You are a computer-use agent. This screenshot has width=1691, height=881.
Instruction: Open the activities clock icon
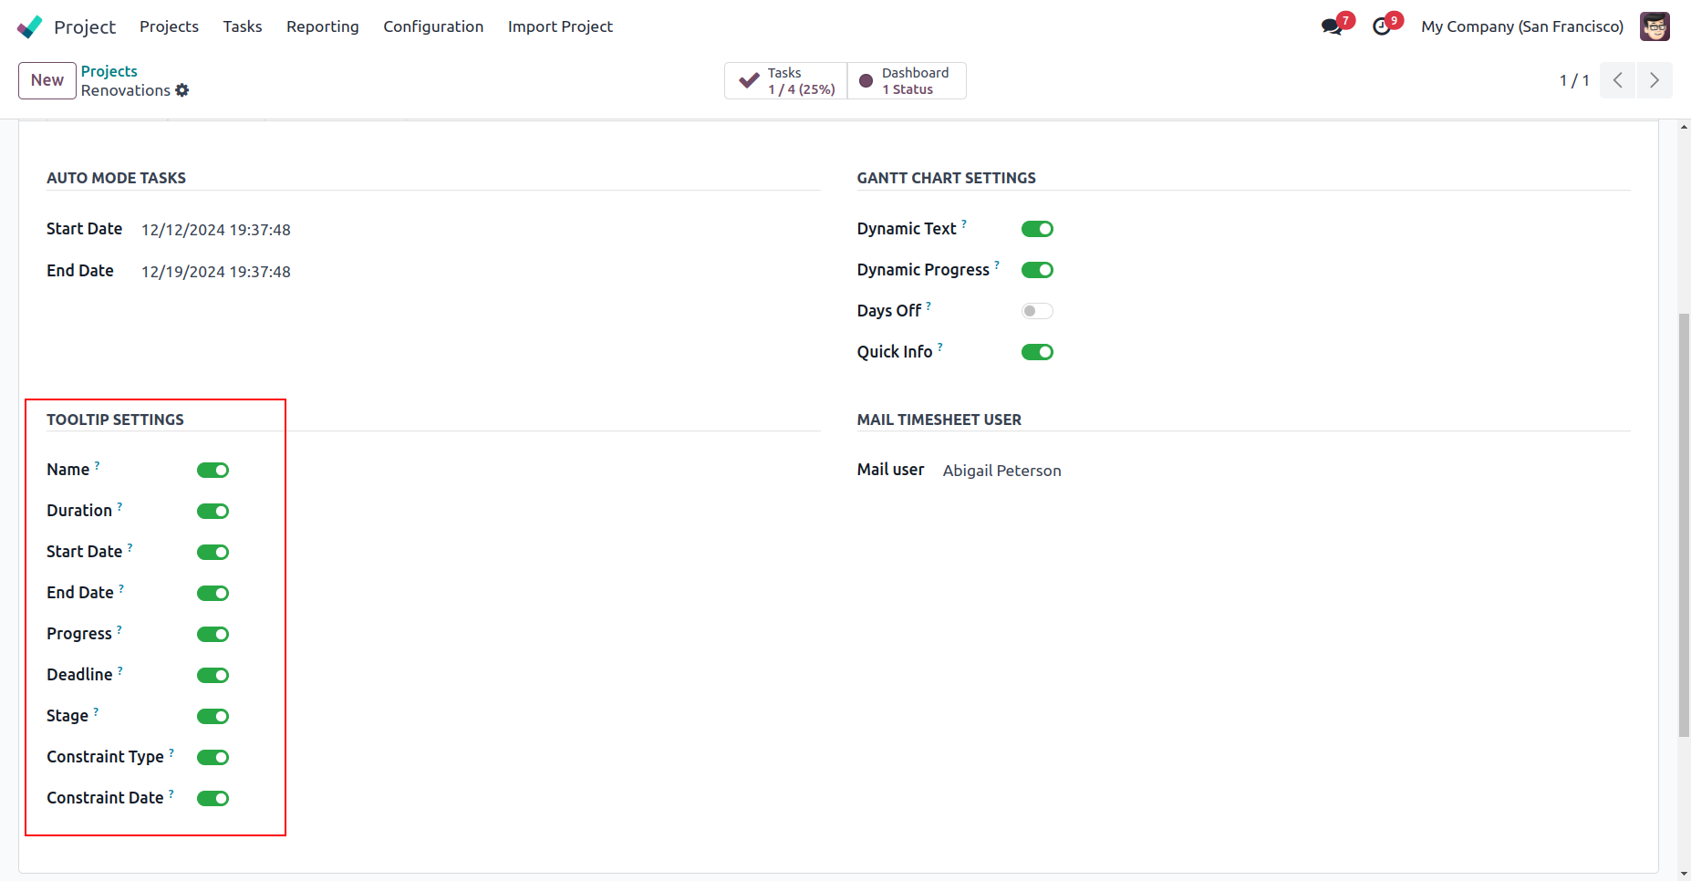coord(1382,26)
